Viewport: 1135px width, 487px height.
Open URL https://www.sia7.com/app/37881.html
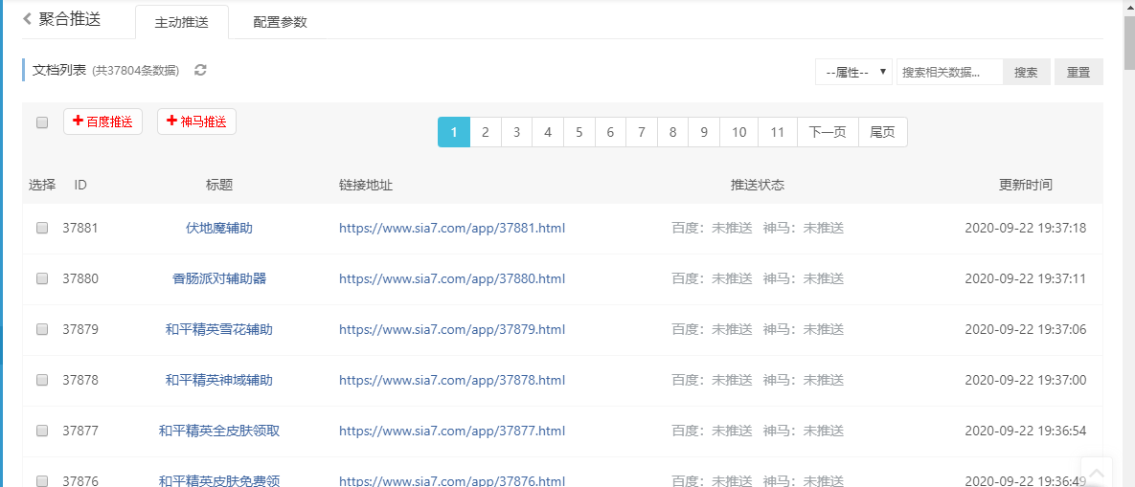pyautogui.click(x=452, y=228)
